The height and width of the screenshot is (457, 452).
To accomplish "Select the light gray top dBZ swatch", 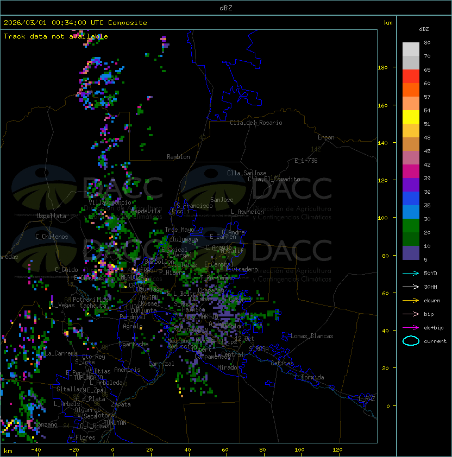I will click(411, 49).
